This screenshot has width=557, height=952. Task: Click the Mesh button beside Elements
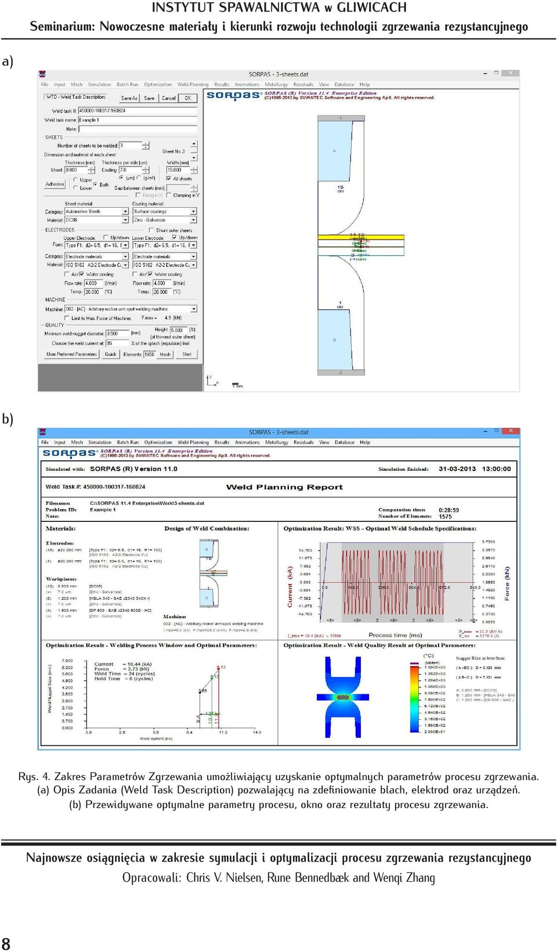pyautogui.click(x=165, y=354)
